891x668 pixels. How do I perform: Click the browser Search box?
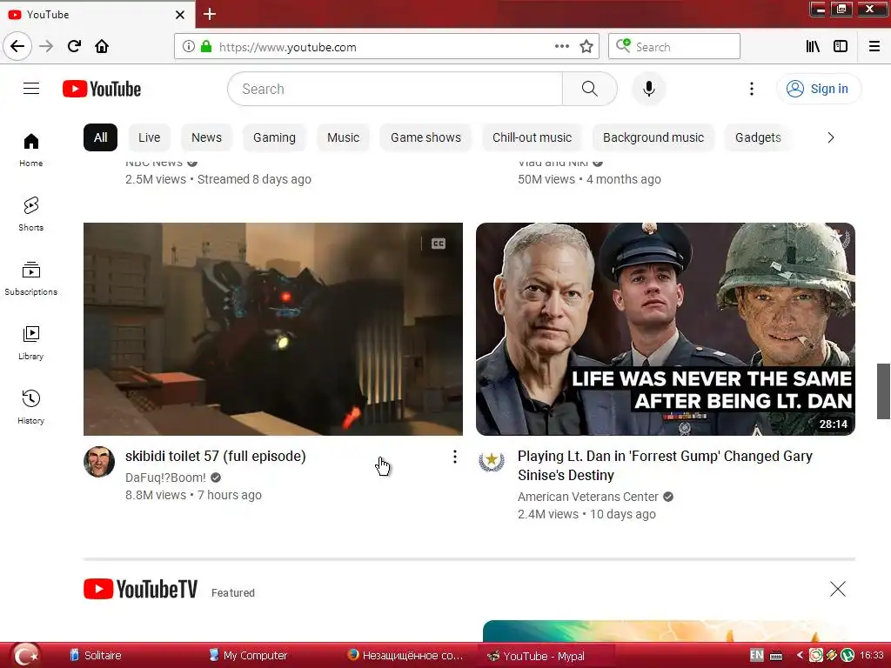674,46
